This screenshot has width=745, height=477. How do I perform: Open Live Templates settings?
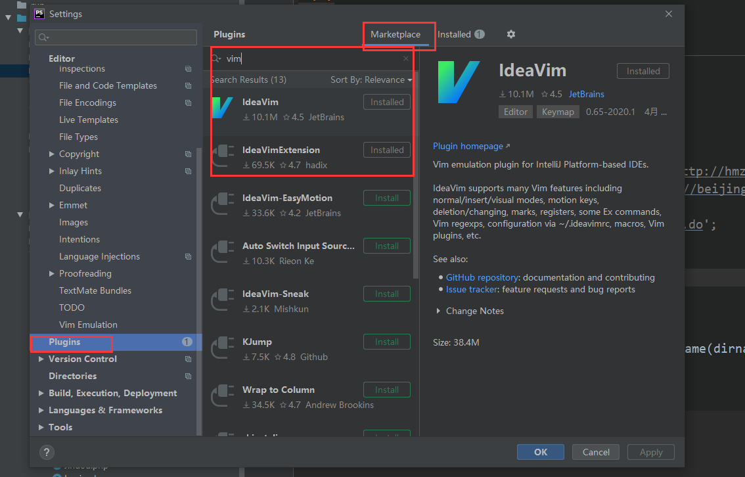pos(89,120)
